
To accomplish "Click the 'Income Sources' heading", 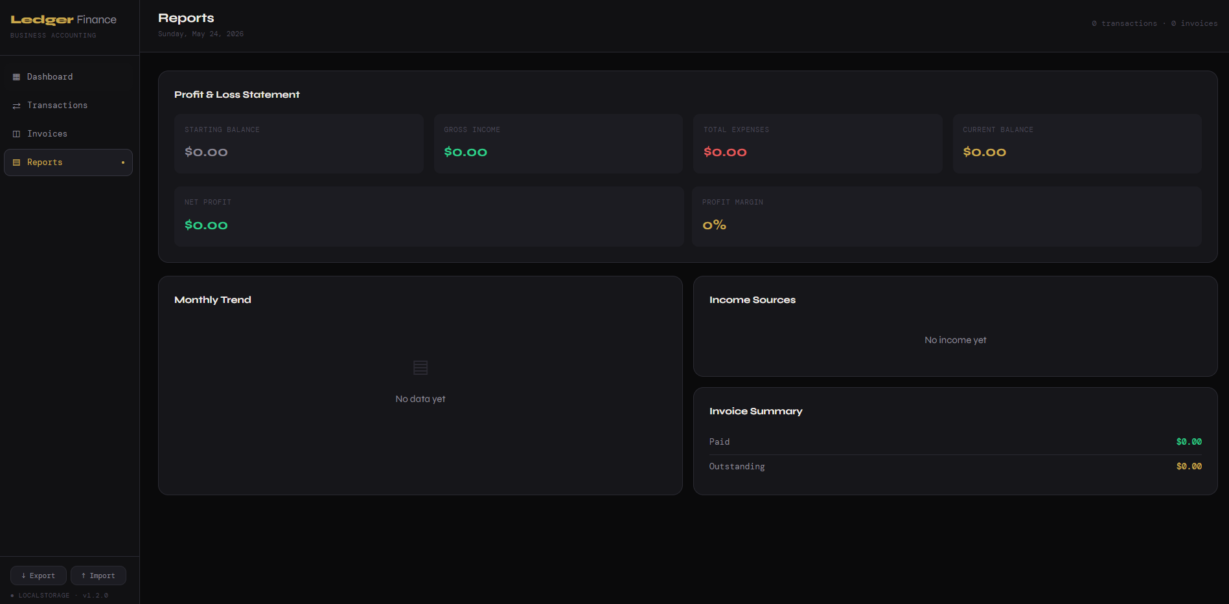I will [x=752, y=300].
